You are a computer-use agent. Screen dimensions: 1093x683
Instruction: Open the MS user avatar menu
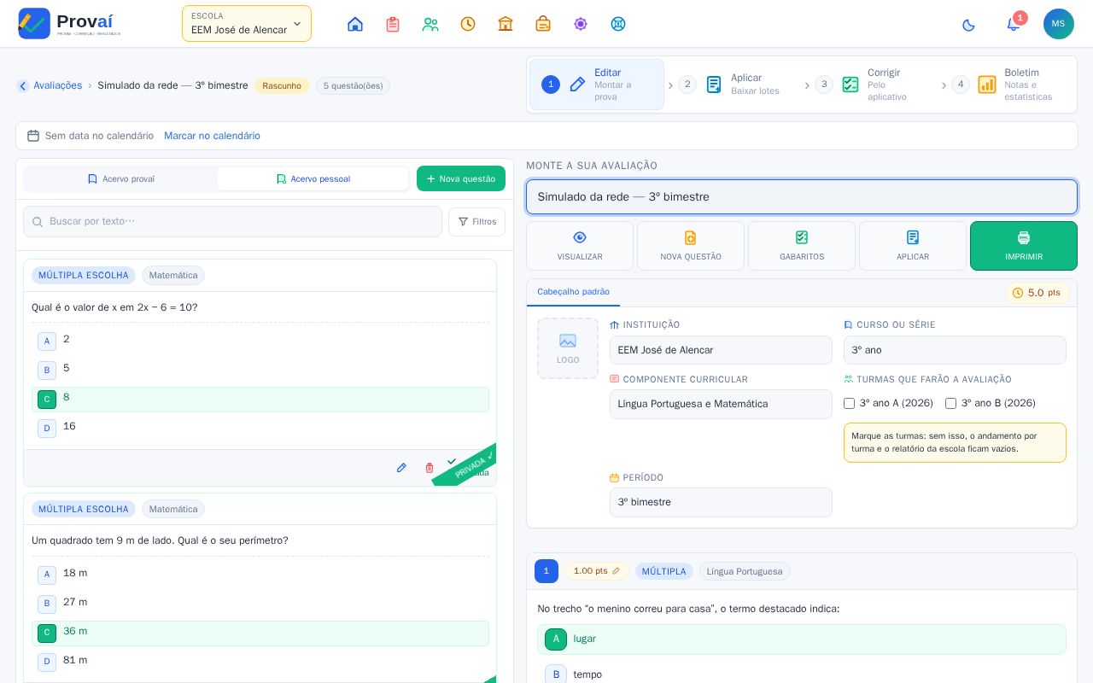[1059, 24]
